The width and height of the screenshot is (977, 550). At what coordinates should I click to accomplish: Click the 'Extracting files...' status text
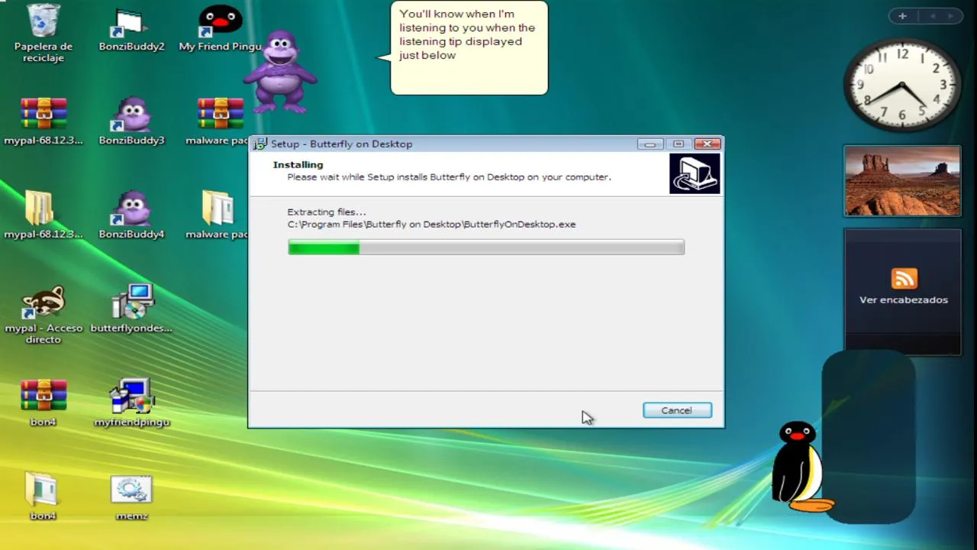pyautogui.click(x=327, y=212)
